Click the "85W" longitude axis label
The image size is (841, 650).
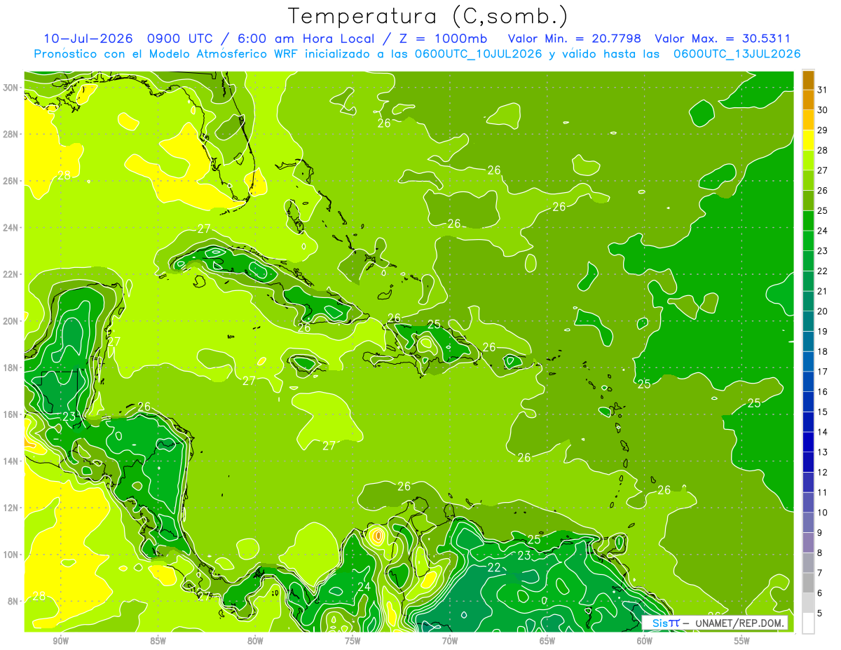tap(158, 641)
